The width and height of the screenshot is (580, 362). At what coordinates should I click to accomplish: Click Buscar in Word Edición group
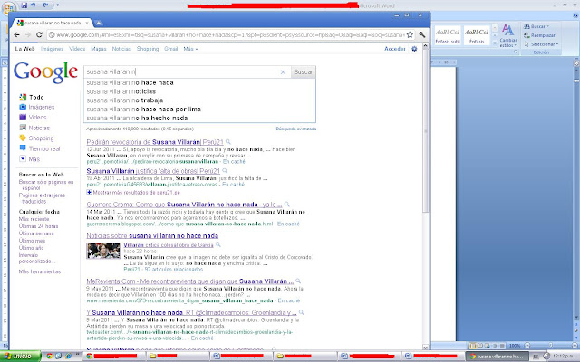[536, 26]
